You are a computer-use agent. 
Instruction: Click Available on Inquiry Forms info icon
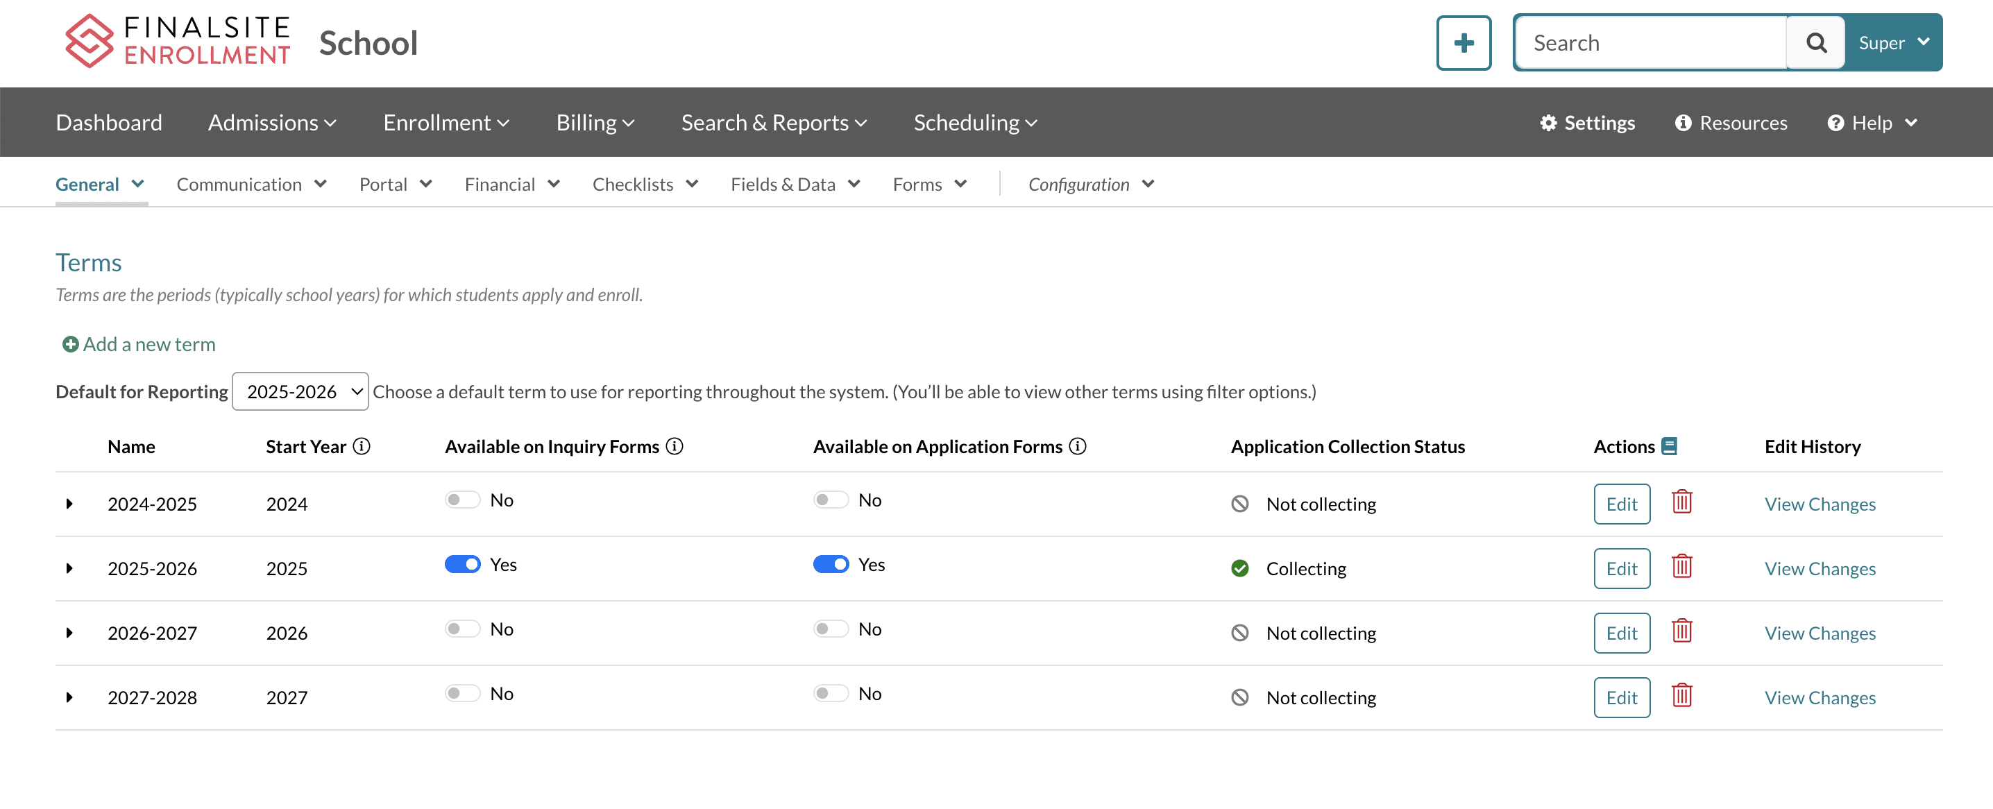tap(674, 446)
